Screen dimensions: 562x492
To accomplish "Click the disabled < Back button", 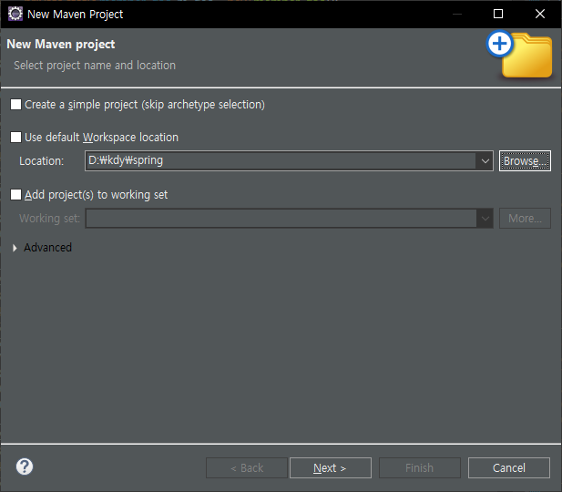I will 247,467.
